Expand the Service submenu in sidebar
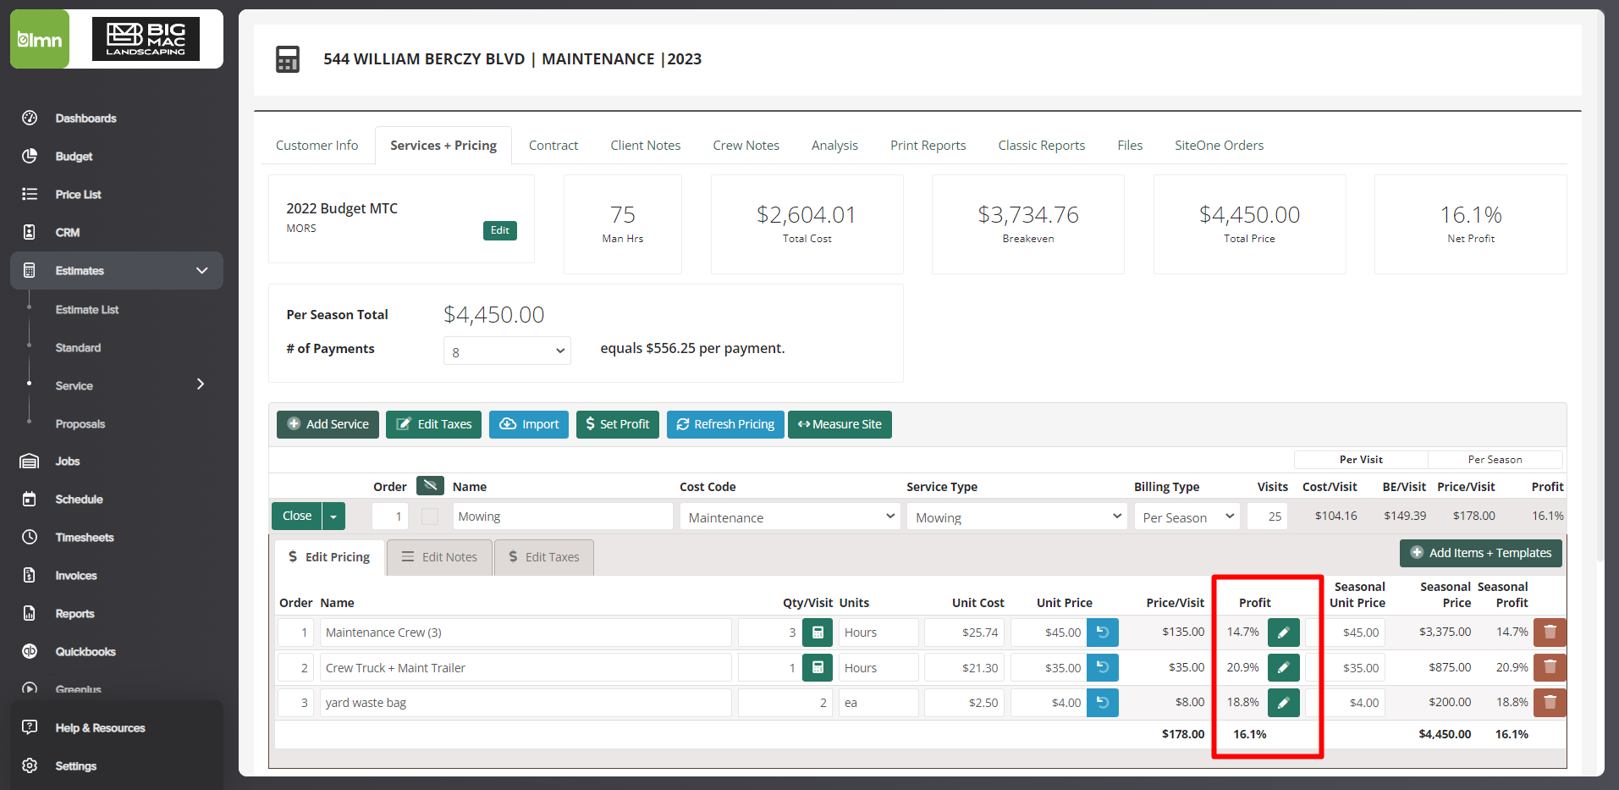 [x=200, y=384]
